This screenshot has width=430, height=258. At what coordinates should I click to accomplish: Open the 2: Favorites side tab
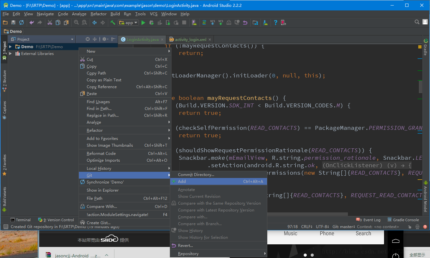tap(4, 165)
